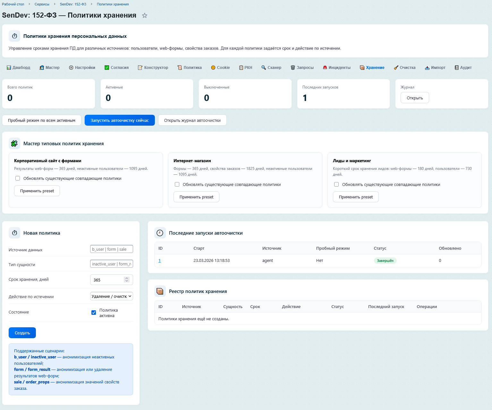Click the Запросы trash bin icon
The image size is (492, 410).
[x=293, y=68]
